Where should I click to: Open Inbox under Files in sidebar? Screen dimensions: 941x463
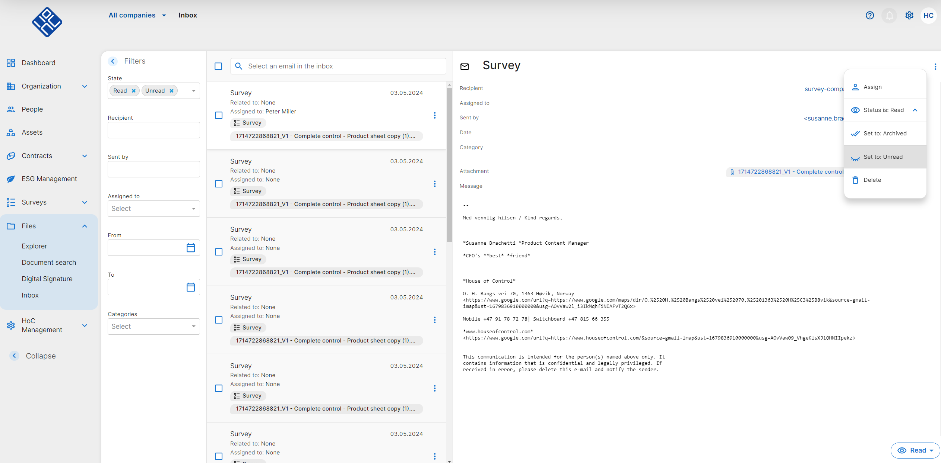pos(30,295)
